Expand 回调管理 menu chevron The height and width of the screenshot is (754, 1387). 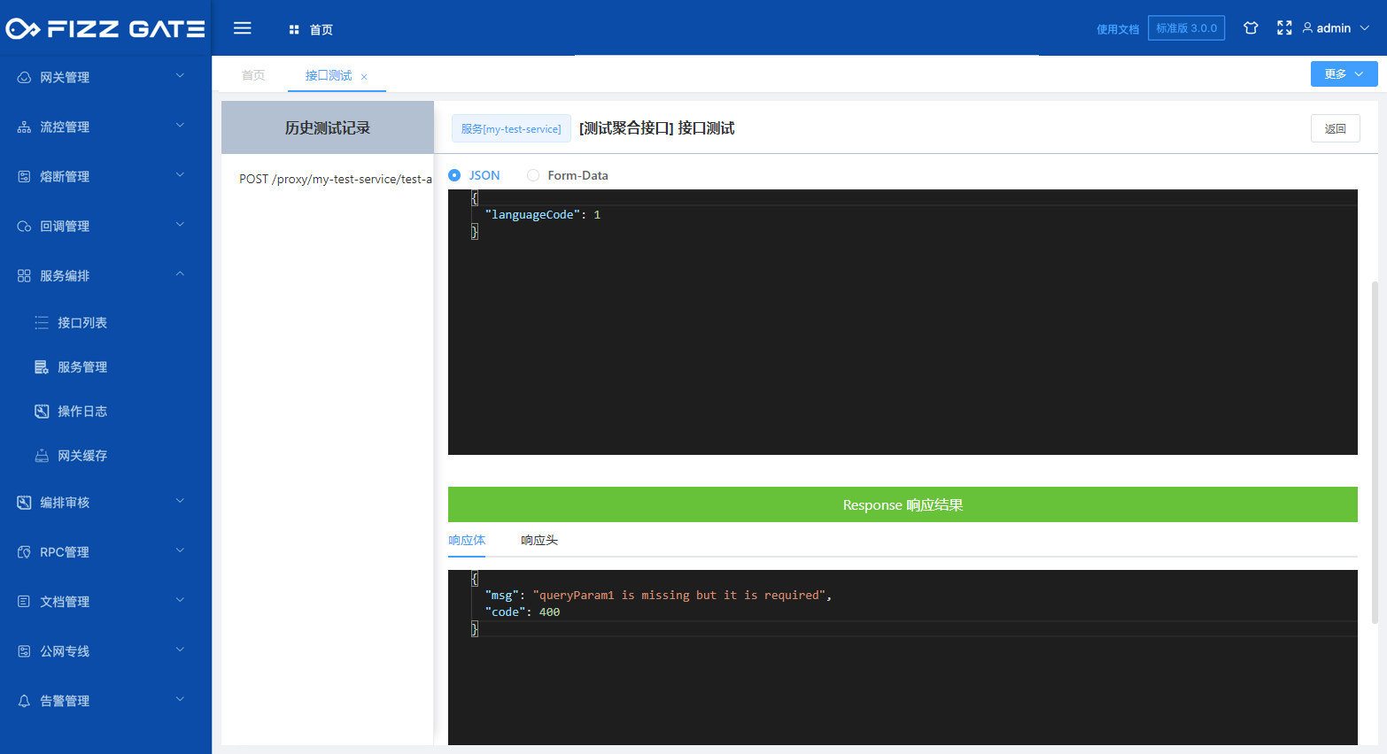click(x=180, y=225)
